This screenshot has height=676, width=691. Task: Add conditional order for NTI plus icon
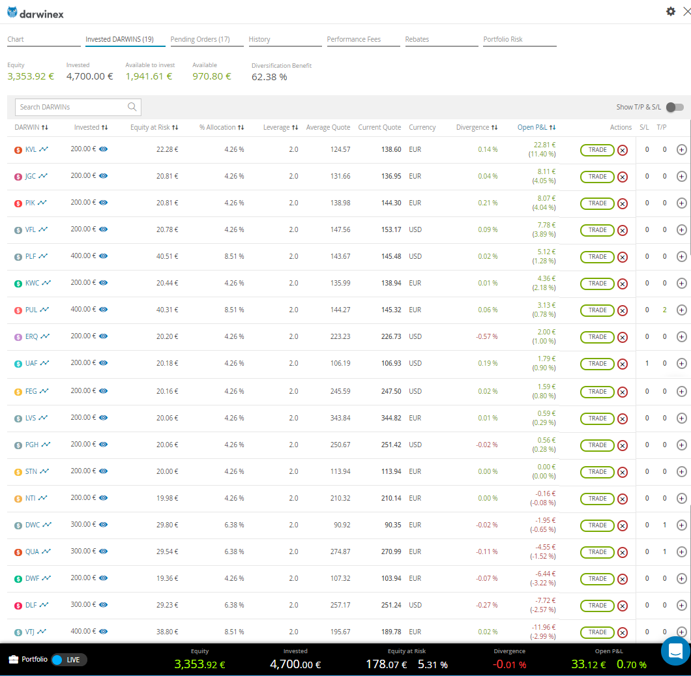pyautogui.click(x=681, y=499)
